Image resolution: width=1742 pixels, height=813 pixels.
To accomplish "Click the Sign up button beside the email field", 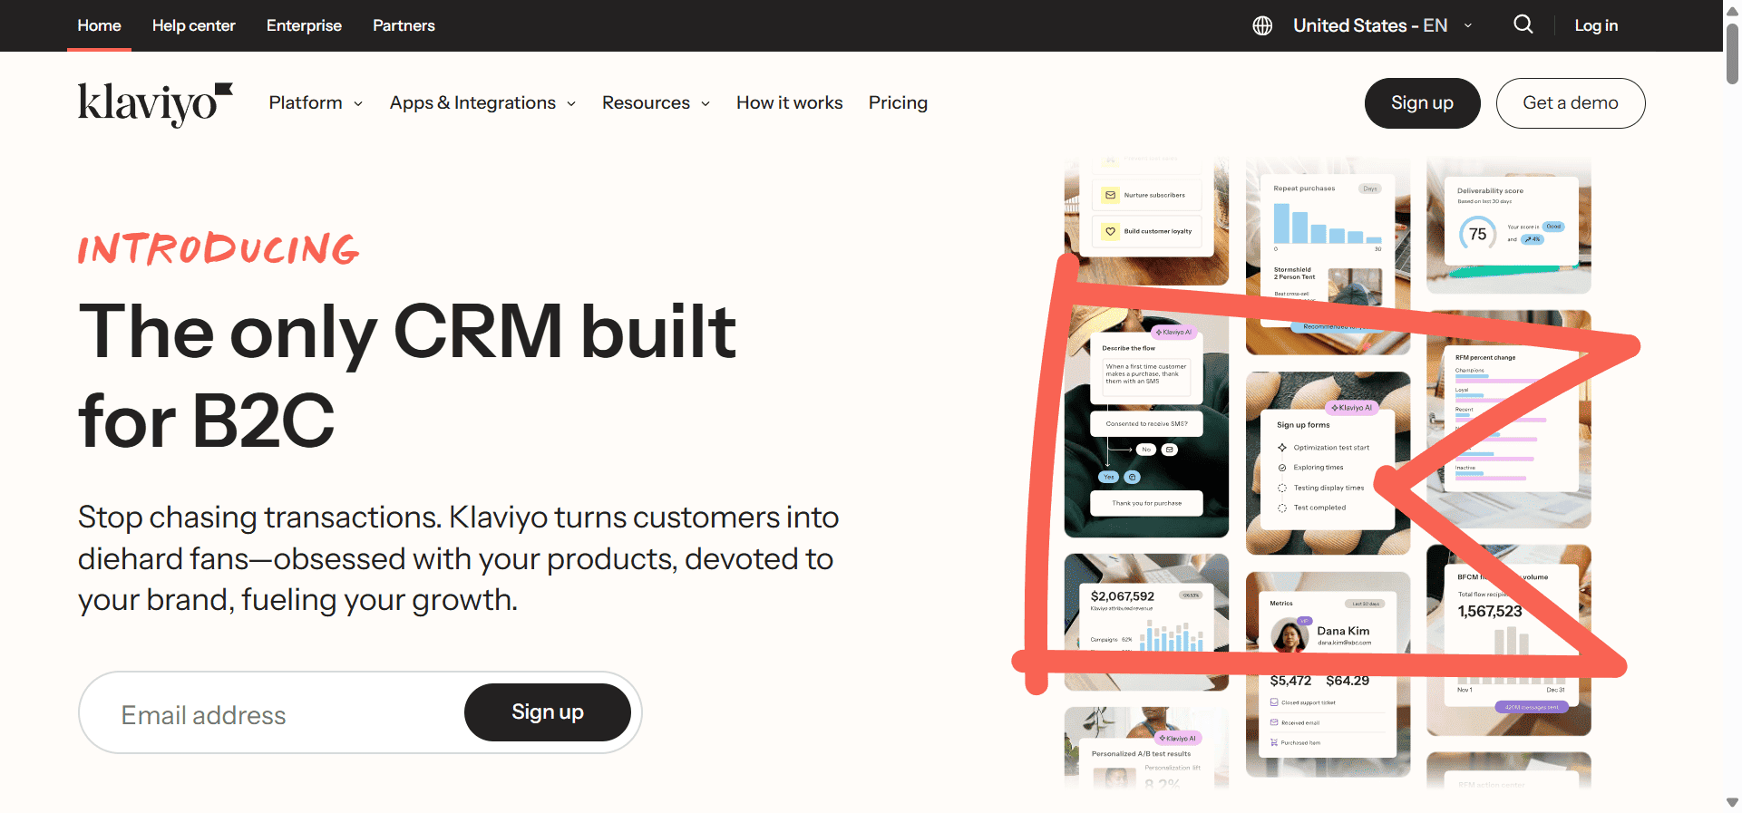I will coord(548,712).
